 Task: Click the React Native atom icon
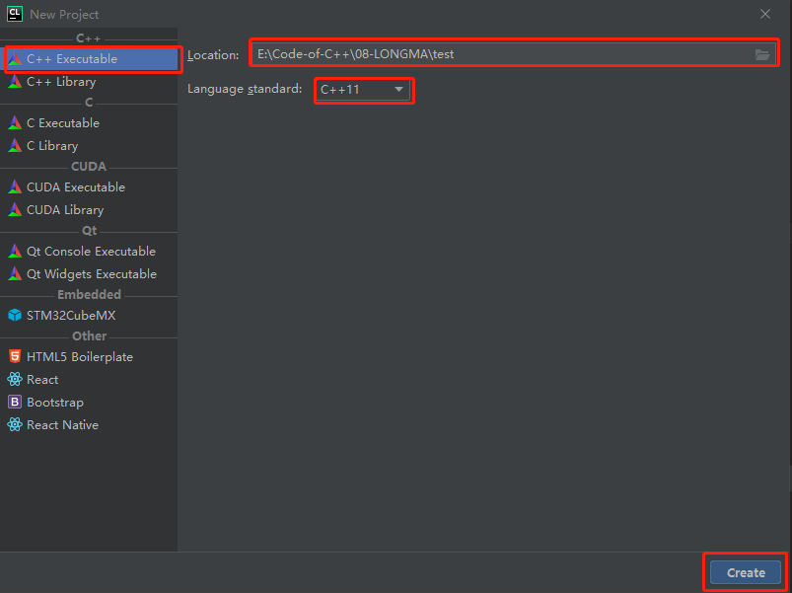coord(15,424)
